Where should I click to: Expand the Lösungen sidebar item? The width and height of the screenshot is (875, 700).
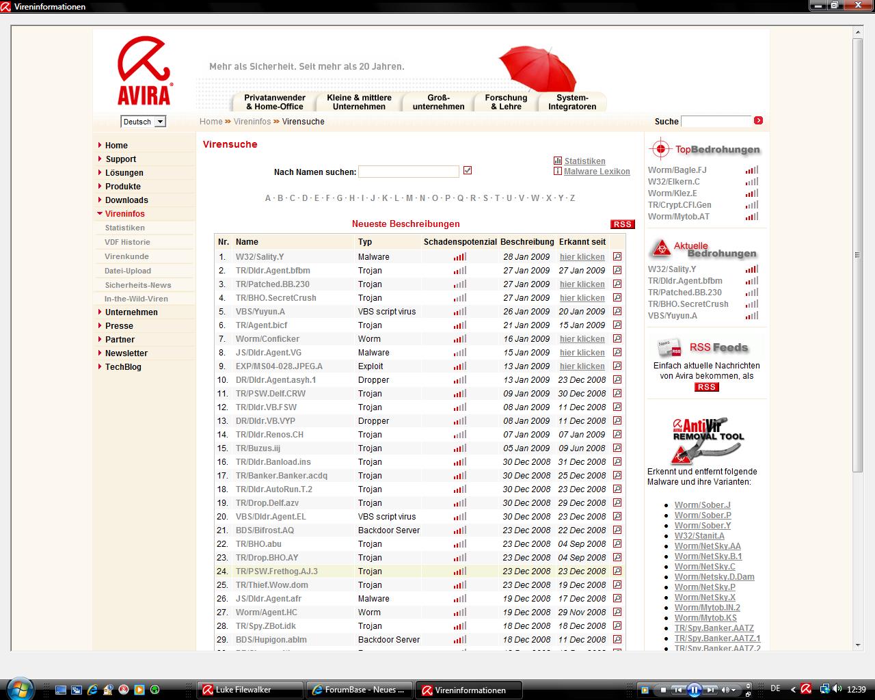(x=100, y=172)
